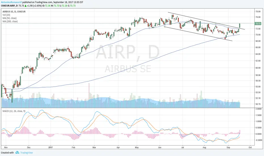Image resolution: width=264 pixels, height=156 pixels.
Task: Click the L:72.28 low price value
Action: [x=64, y=6]
